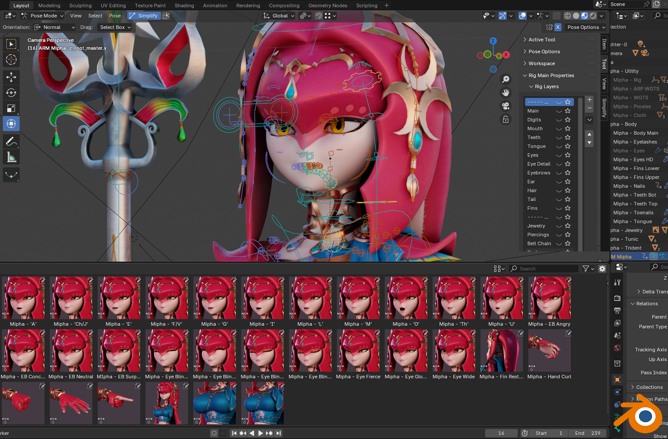
Task: Toggle the camera view icon
Action: click(506, 106)
